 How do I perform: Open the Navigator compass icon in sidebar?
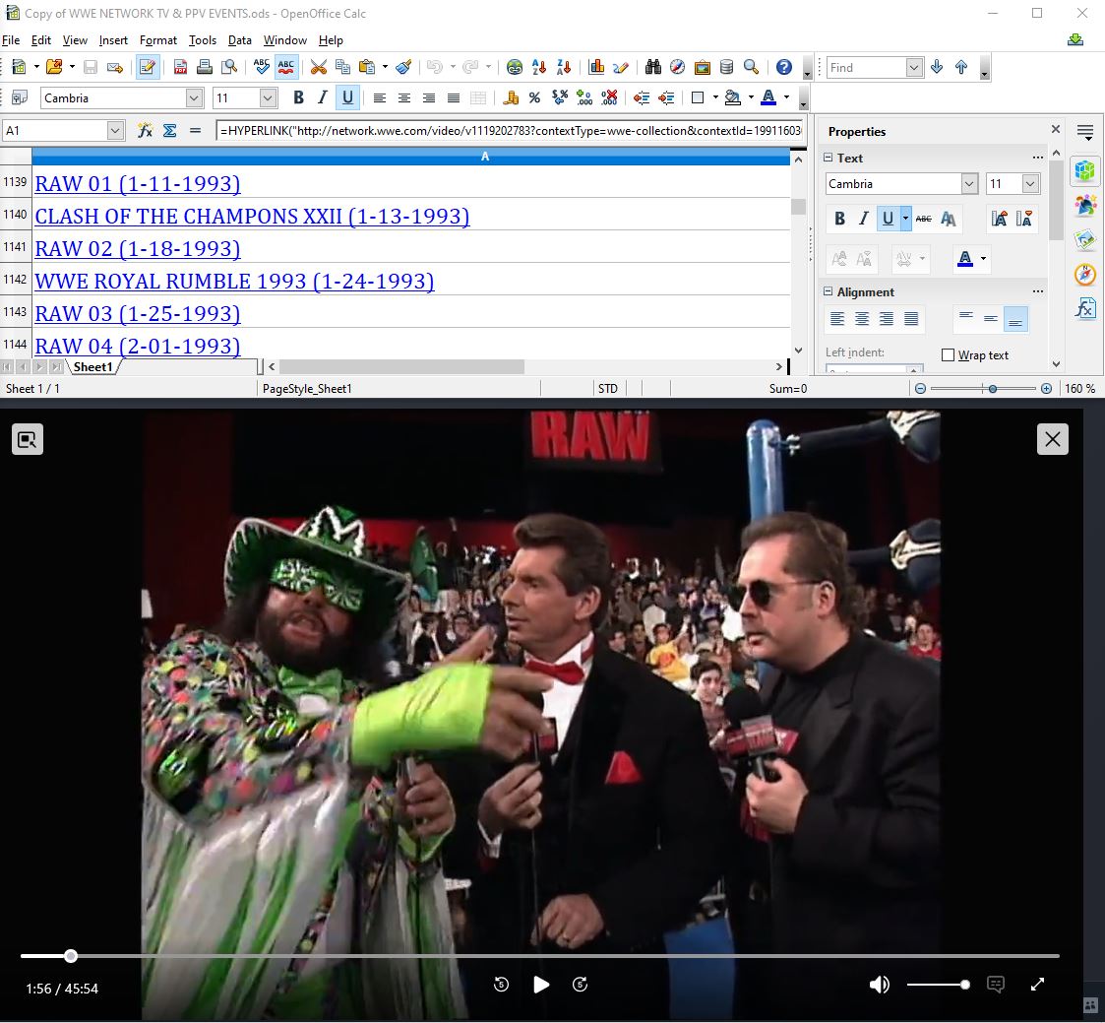click(x=1085, y=274)
